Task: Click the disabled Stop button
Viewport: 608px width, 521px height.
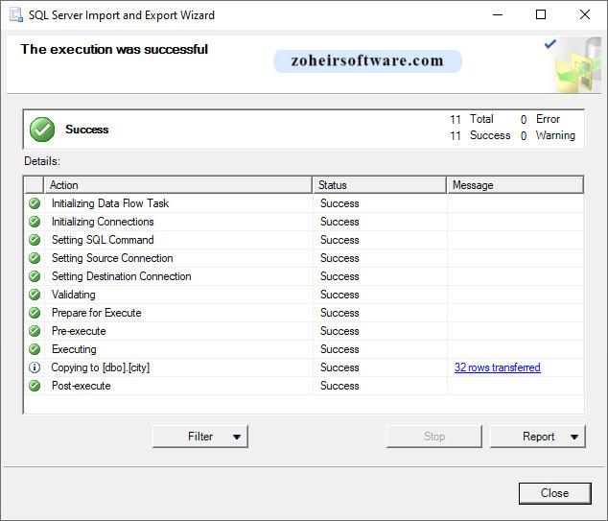Action: (434, 437)
